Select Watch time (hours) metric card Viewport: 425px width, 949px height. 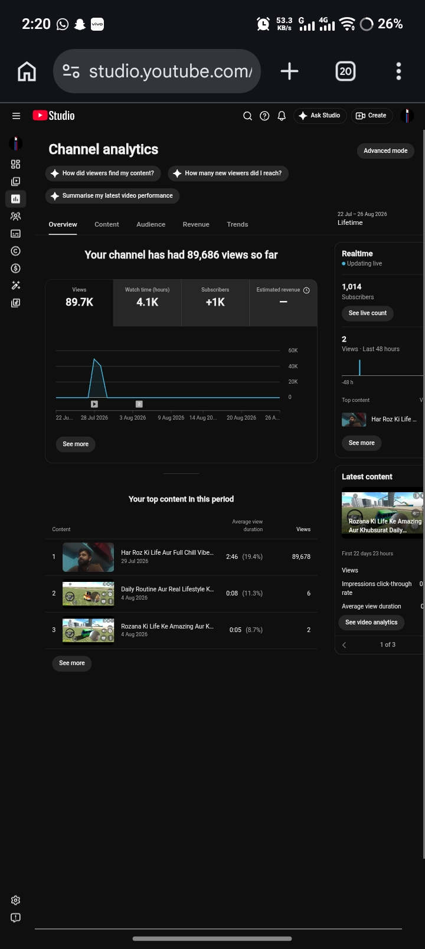[x=148, y=303]
